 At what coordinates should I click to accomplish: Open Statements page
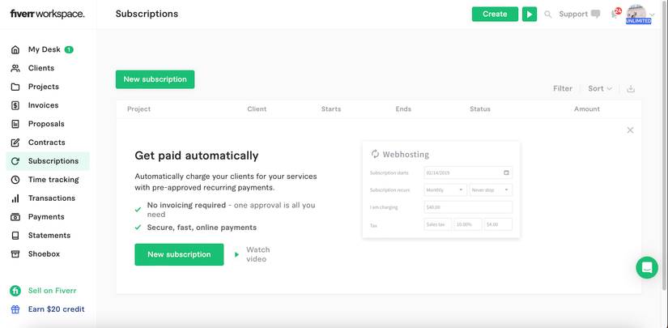coord(49,235)
